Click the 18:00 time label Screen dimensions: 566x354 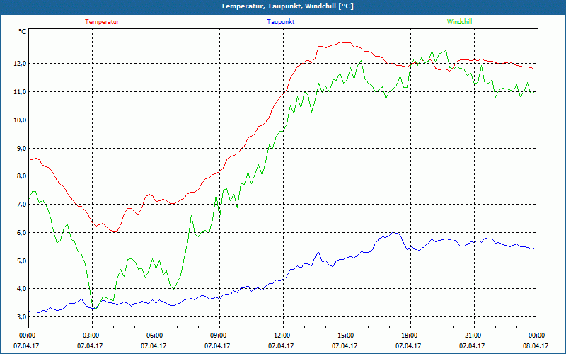pyautogui.click(x=410, y=335)
